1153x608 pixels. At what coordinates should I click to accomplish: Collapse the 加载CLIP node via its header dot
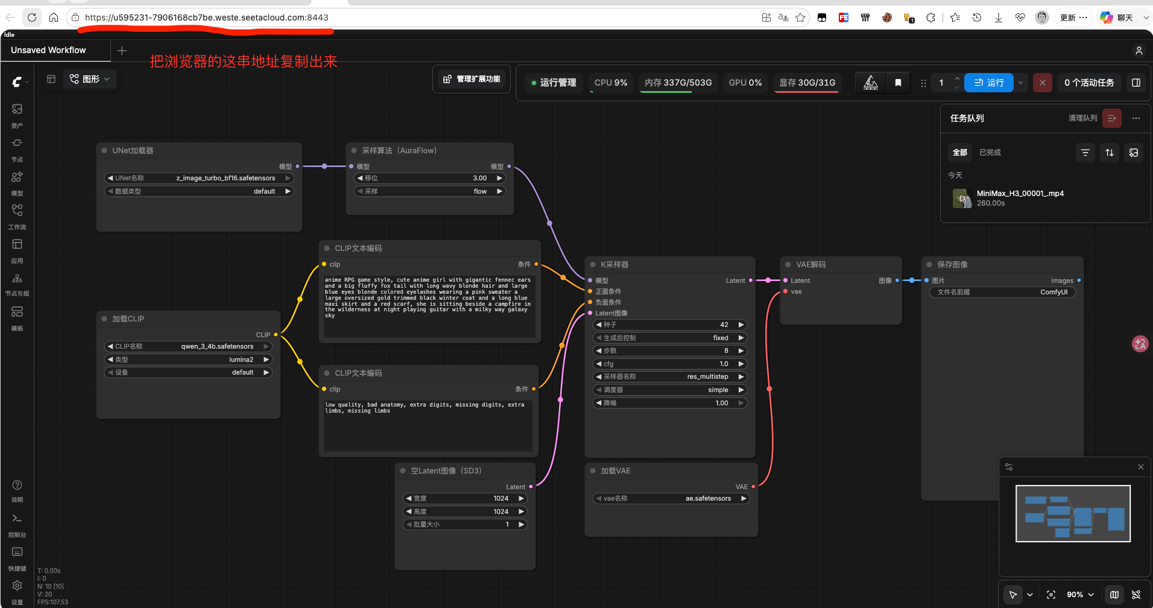[x=105, y=318]
